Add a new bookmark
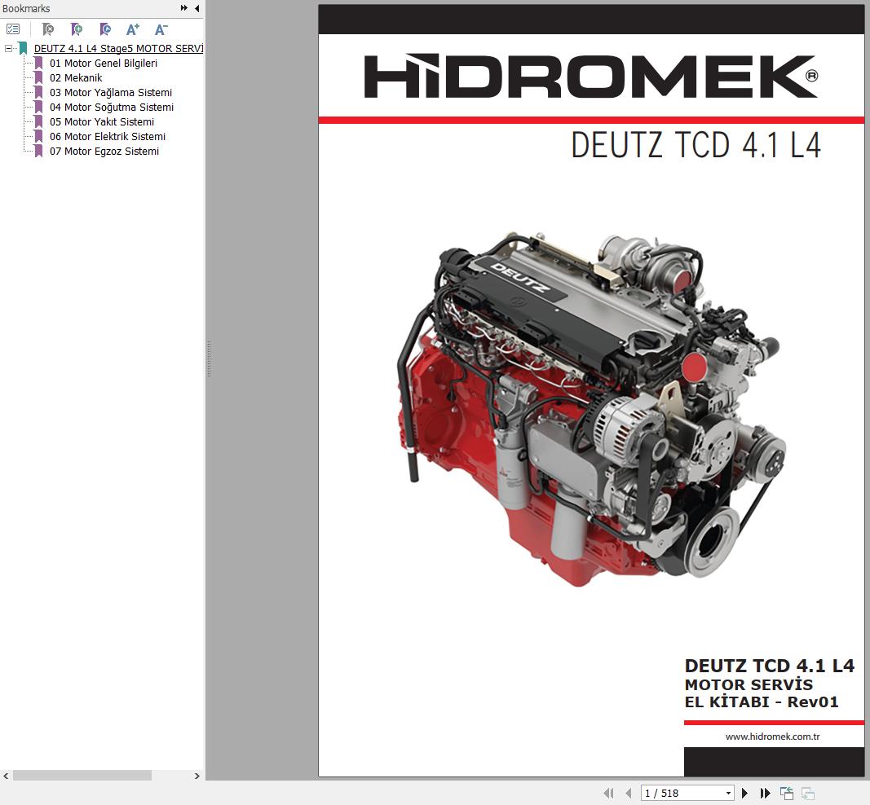This screenshot has height=805, width=870. [x=76, y=29]
